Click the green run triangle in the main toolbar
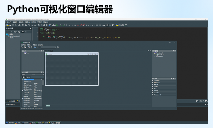 [x=57, y=25]
